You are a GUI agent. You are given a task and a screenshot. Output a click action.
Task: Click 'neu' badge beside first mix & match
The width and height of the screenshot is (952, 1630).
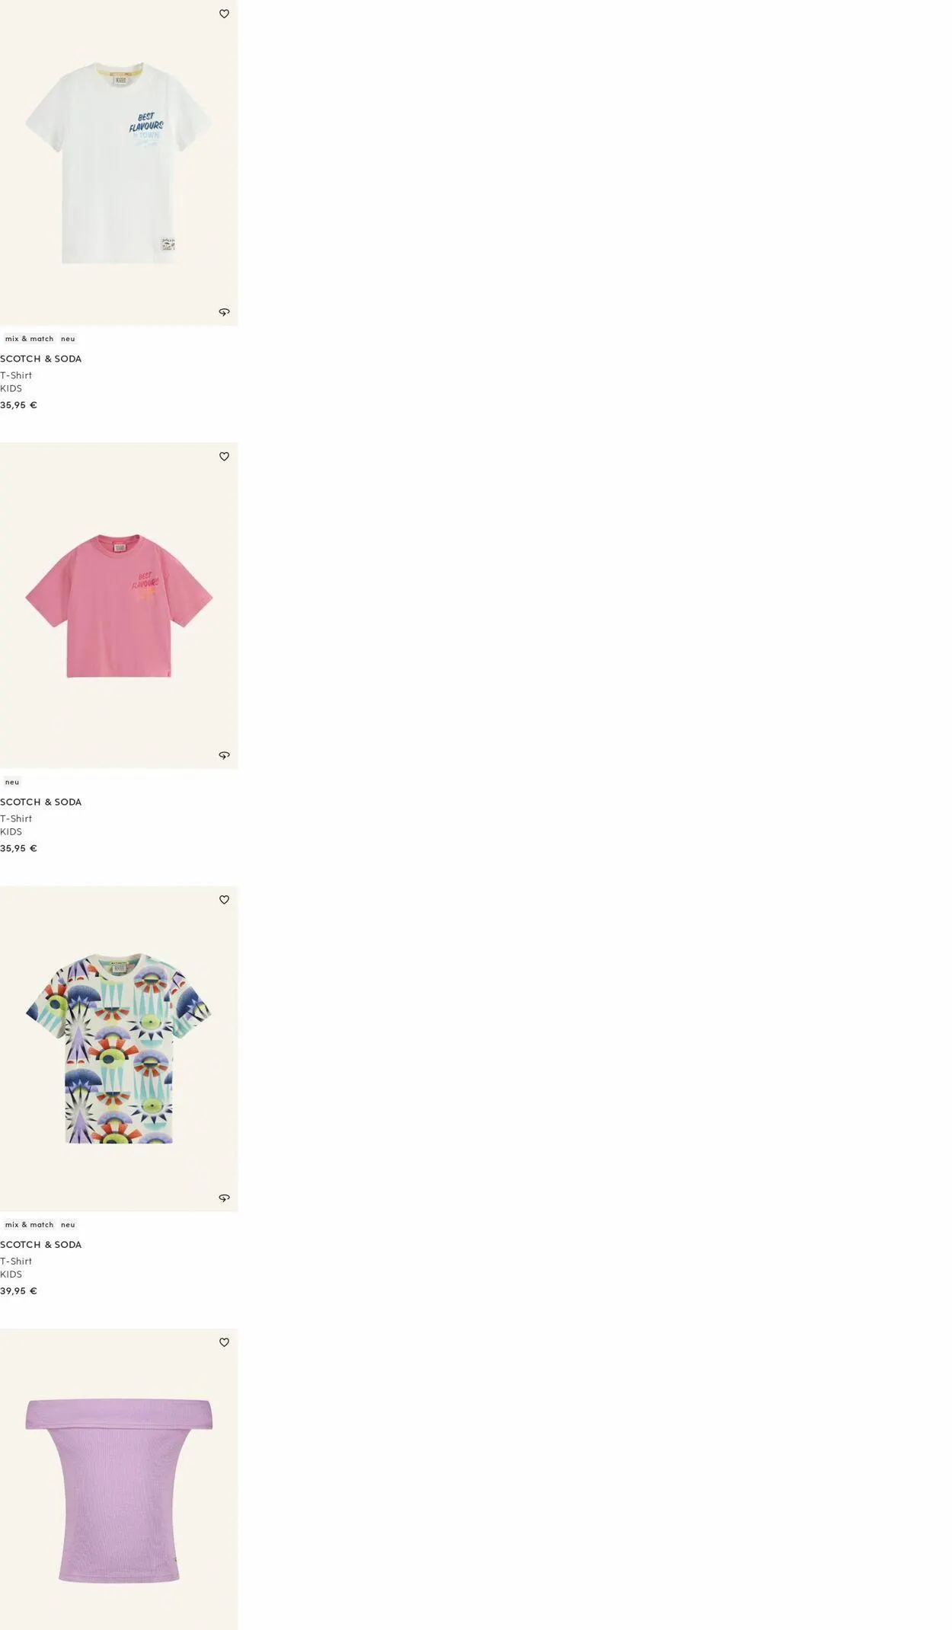click(68, 339)
